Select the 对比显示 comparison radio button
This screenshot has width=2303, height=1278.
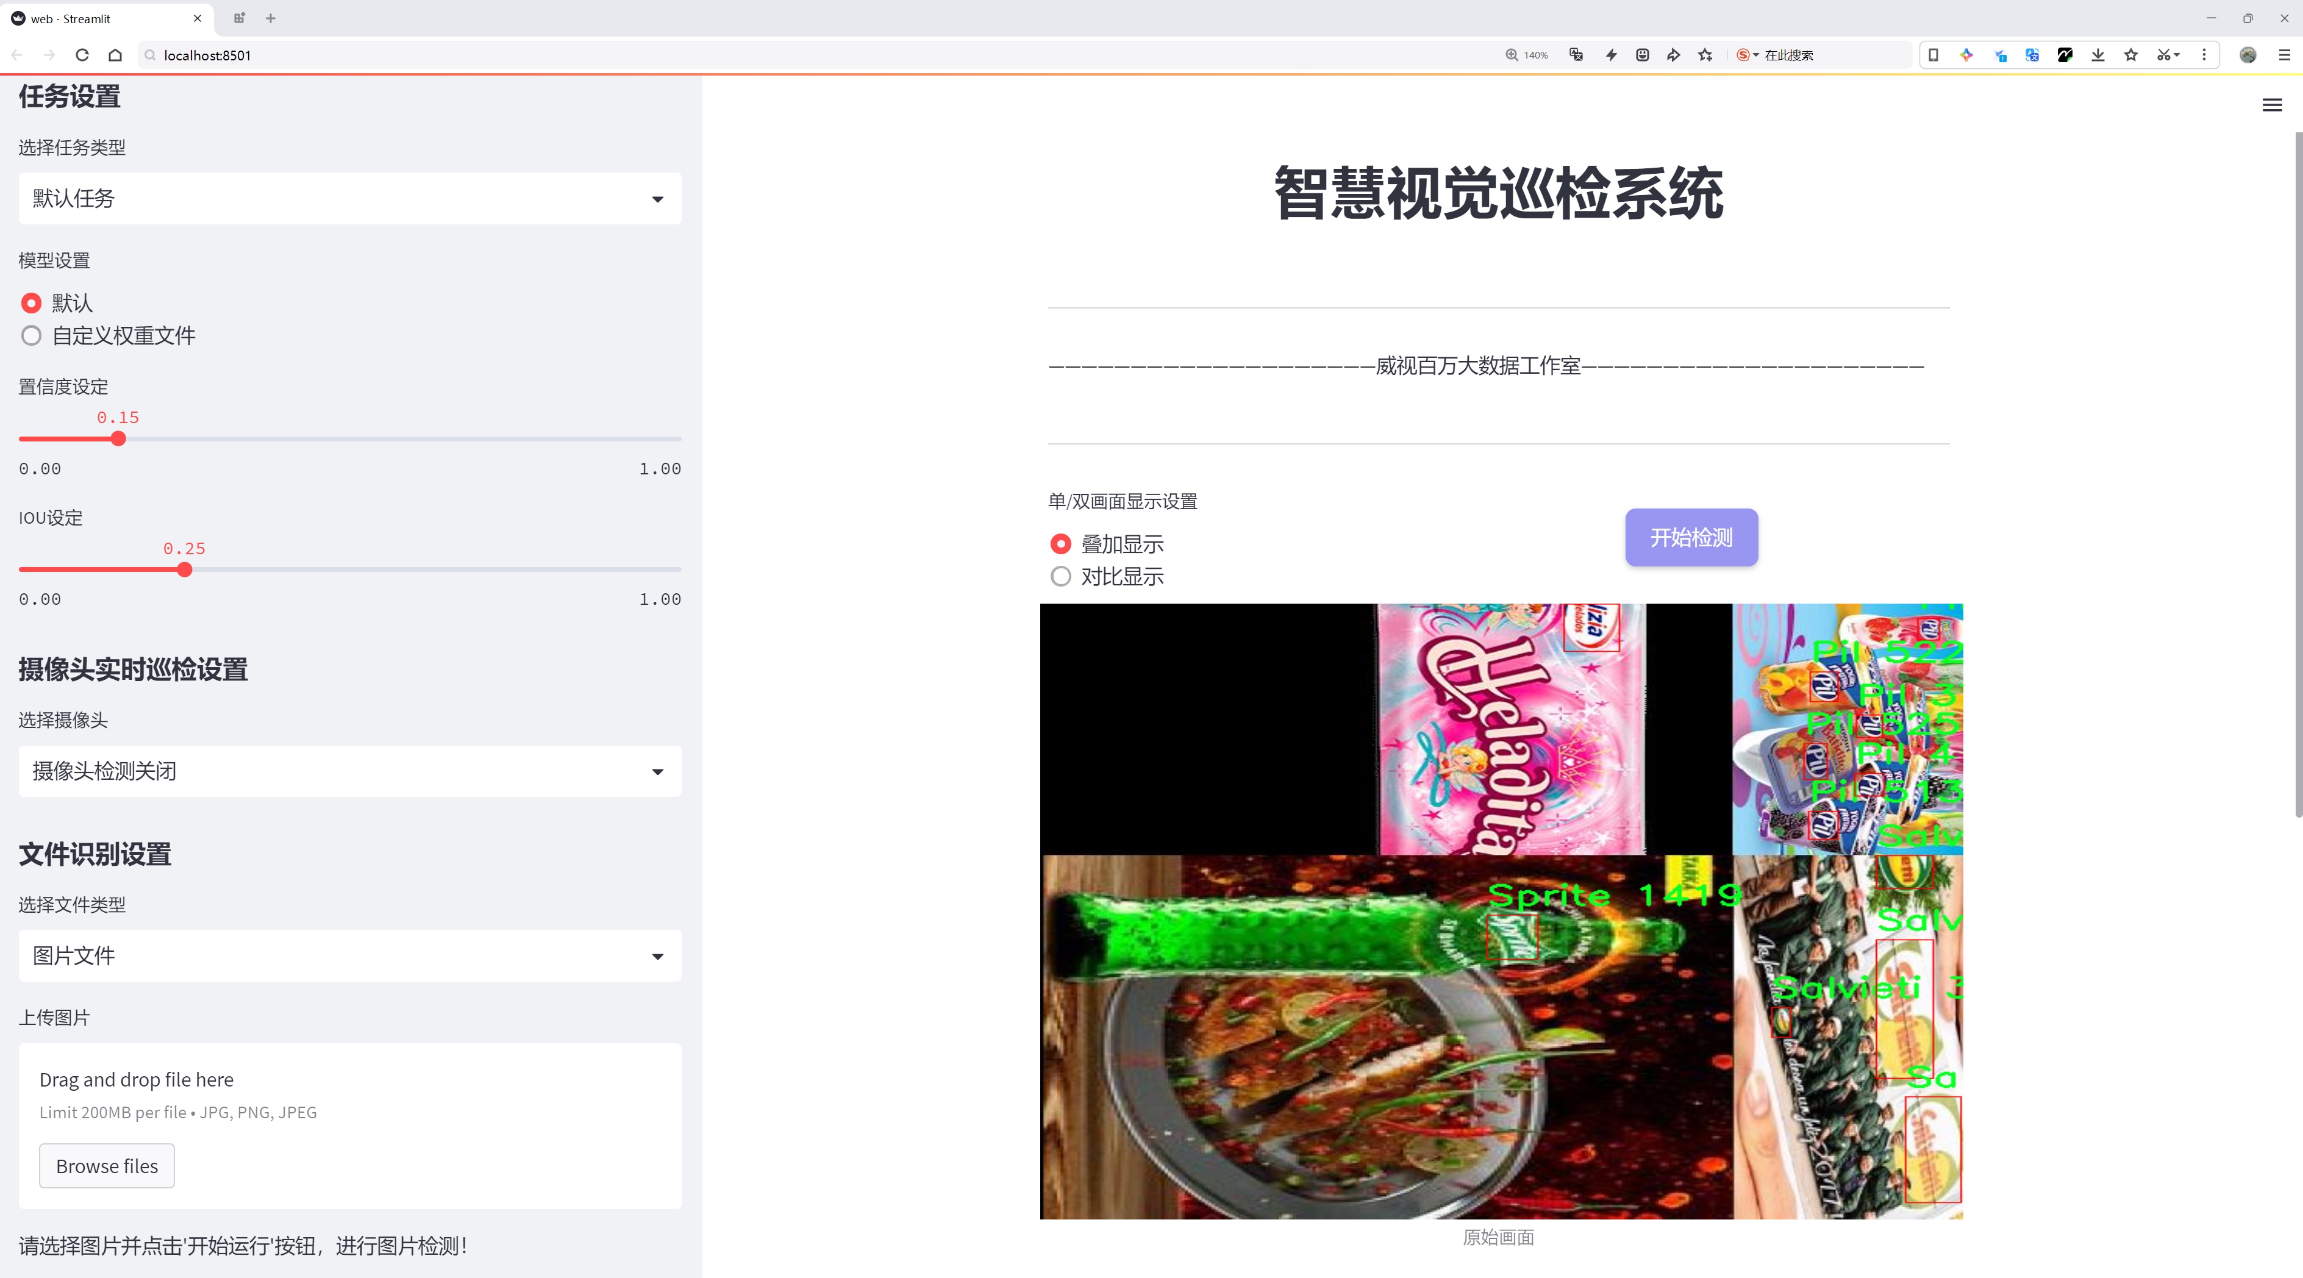pyautogui.click(x=1061, y=576)
